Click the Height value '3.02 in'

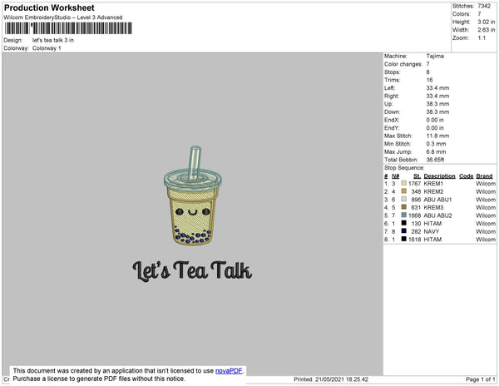click(x=486, y=22)
